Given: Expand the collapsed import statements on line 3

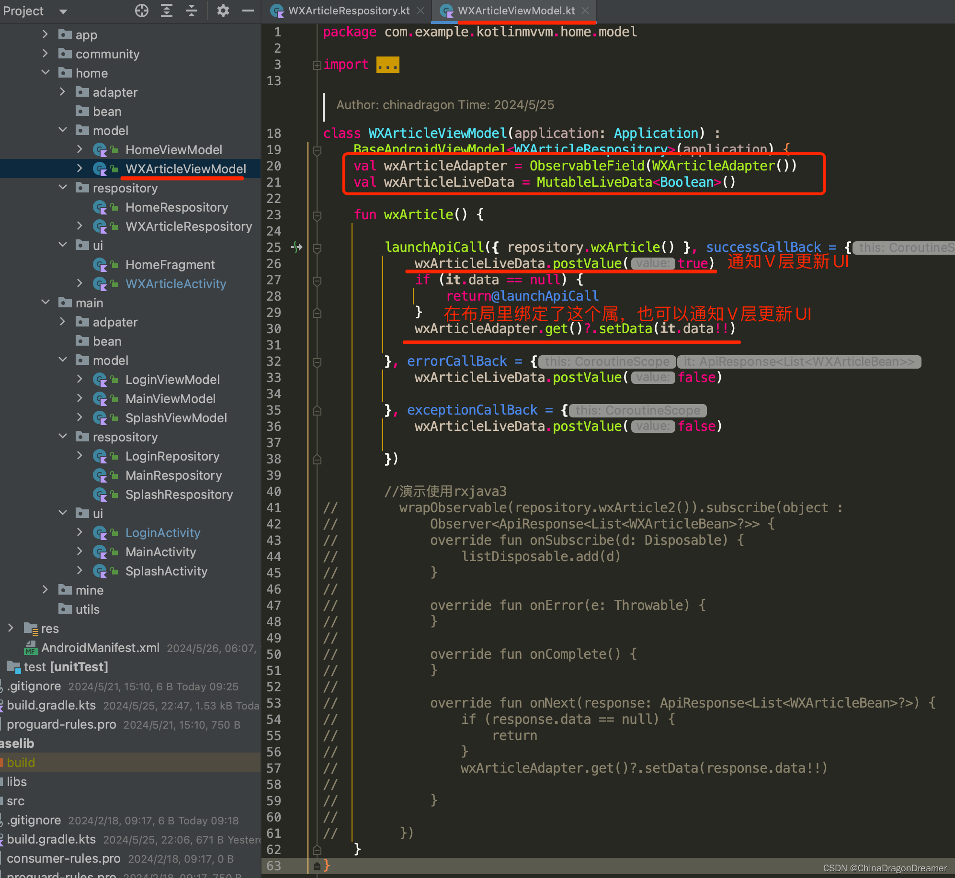Looking at the screenshot, I should [317, 65].
